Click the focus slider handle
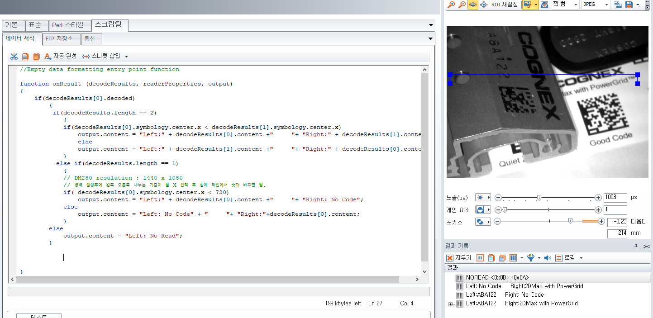This screenshot has height=318, width=653. coord(570,221)
